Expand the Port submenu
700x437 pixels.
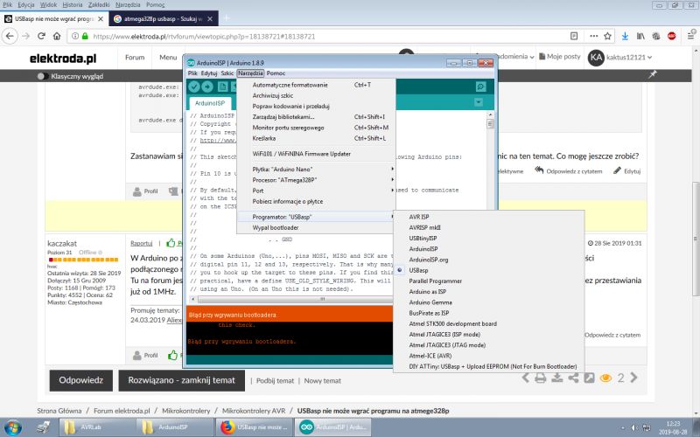coord(316,191)
